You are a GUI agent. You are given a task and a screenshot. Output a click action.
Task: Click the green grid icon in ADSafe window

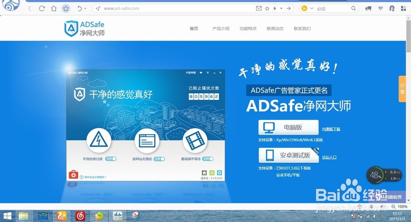click(x=212, y=173)
